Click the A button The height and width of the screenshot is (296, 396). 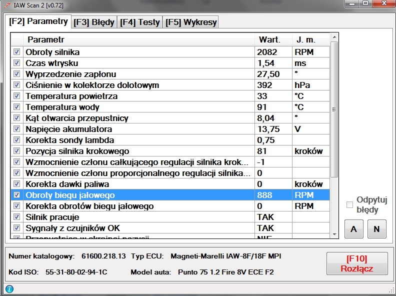353,229
